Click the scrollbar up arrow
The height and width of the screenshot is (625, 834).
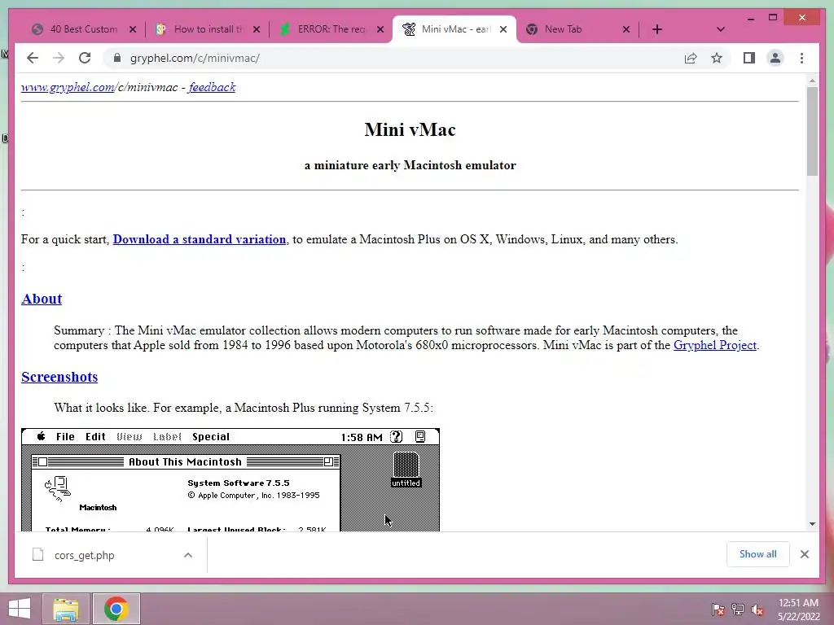812,81
